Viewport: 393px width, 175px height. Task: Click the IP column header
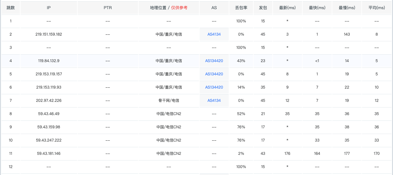coord(49,8)
